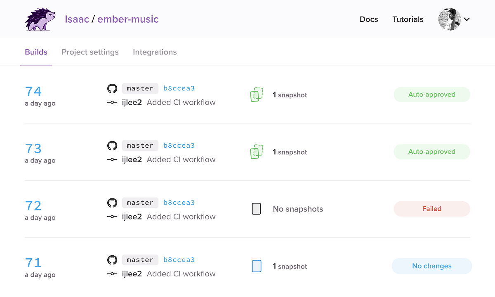The width and height of the screenshot is (495, 297).
Task: Click author ijlee2 in build 71 row
Action: coord(132,274)
